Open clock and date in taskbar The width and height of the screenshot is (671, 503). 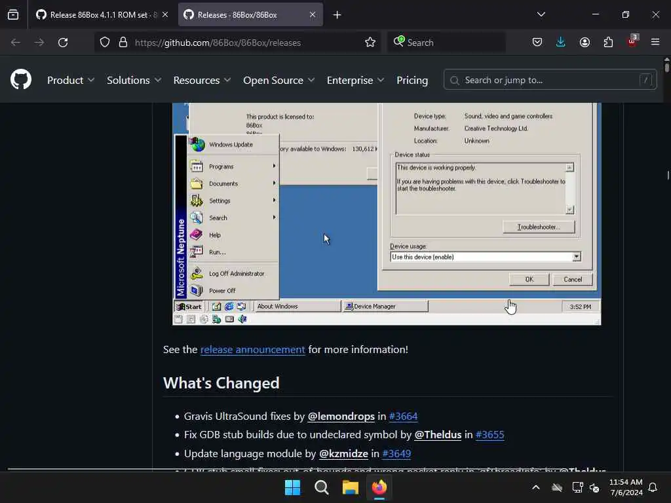pyautogui.click(x=626, y=487)
